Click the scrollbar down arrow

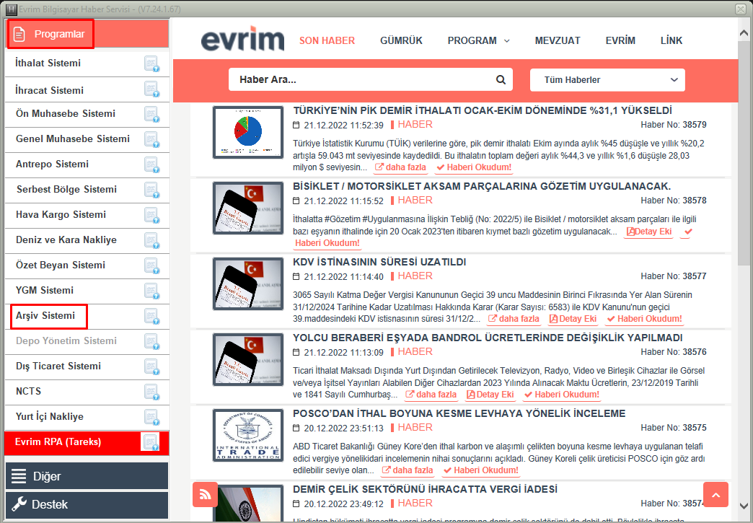pyautogui.click(x=744, y=506)
